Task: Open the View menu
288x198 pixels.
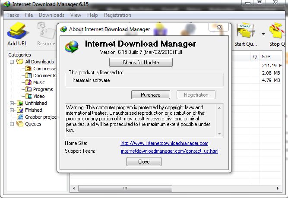Action: click(x=76, y=15)
